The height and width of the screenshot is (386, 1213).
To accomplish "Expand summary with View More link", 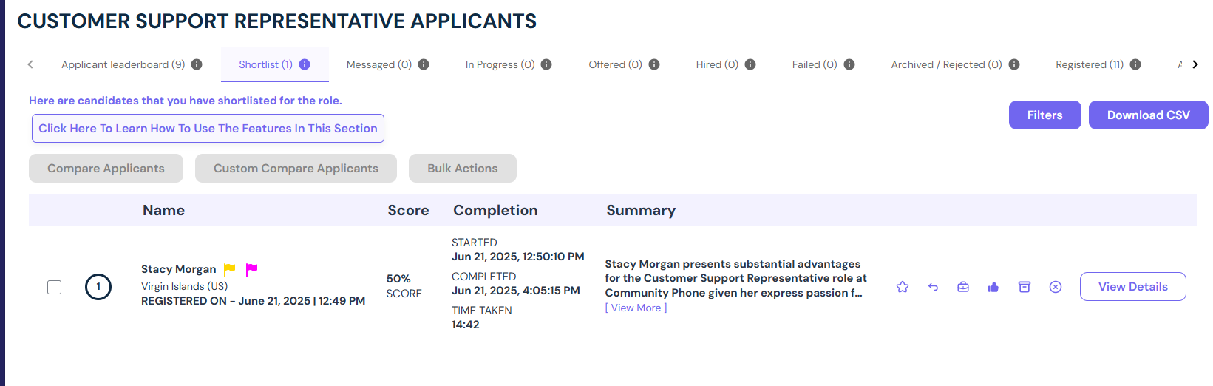I will pyautogui.click(x=636, y=308).
